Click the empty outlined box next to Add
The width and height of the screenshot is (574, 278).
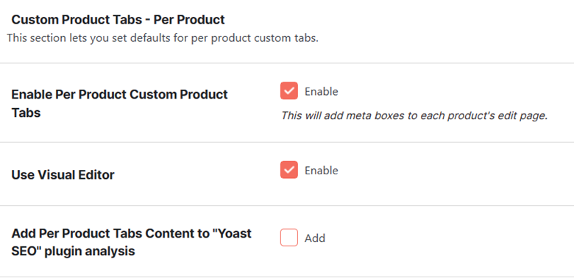click(288, 238)
